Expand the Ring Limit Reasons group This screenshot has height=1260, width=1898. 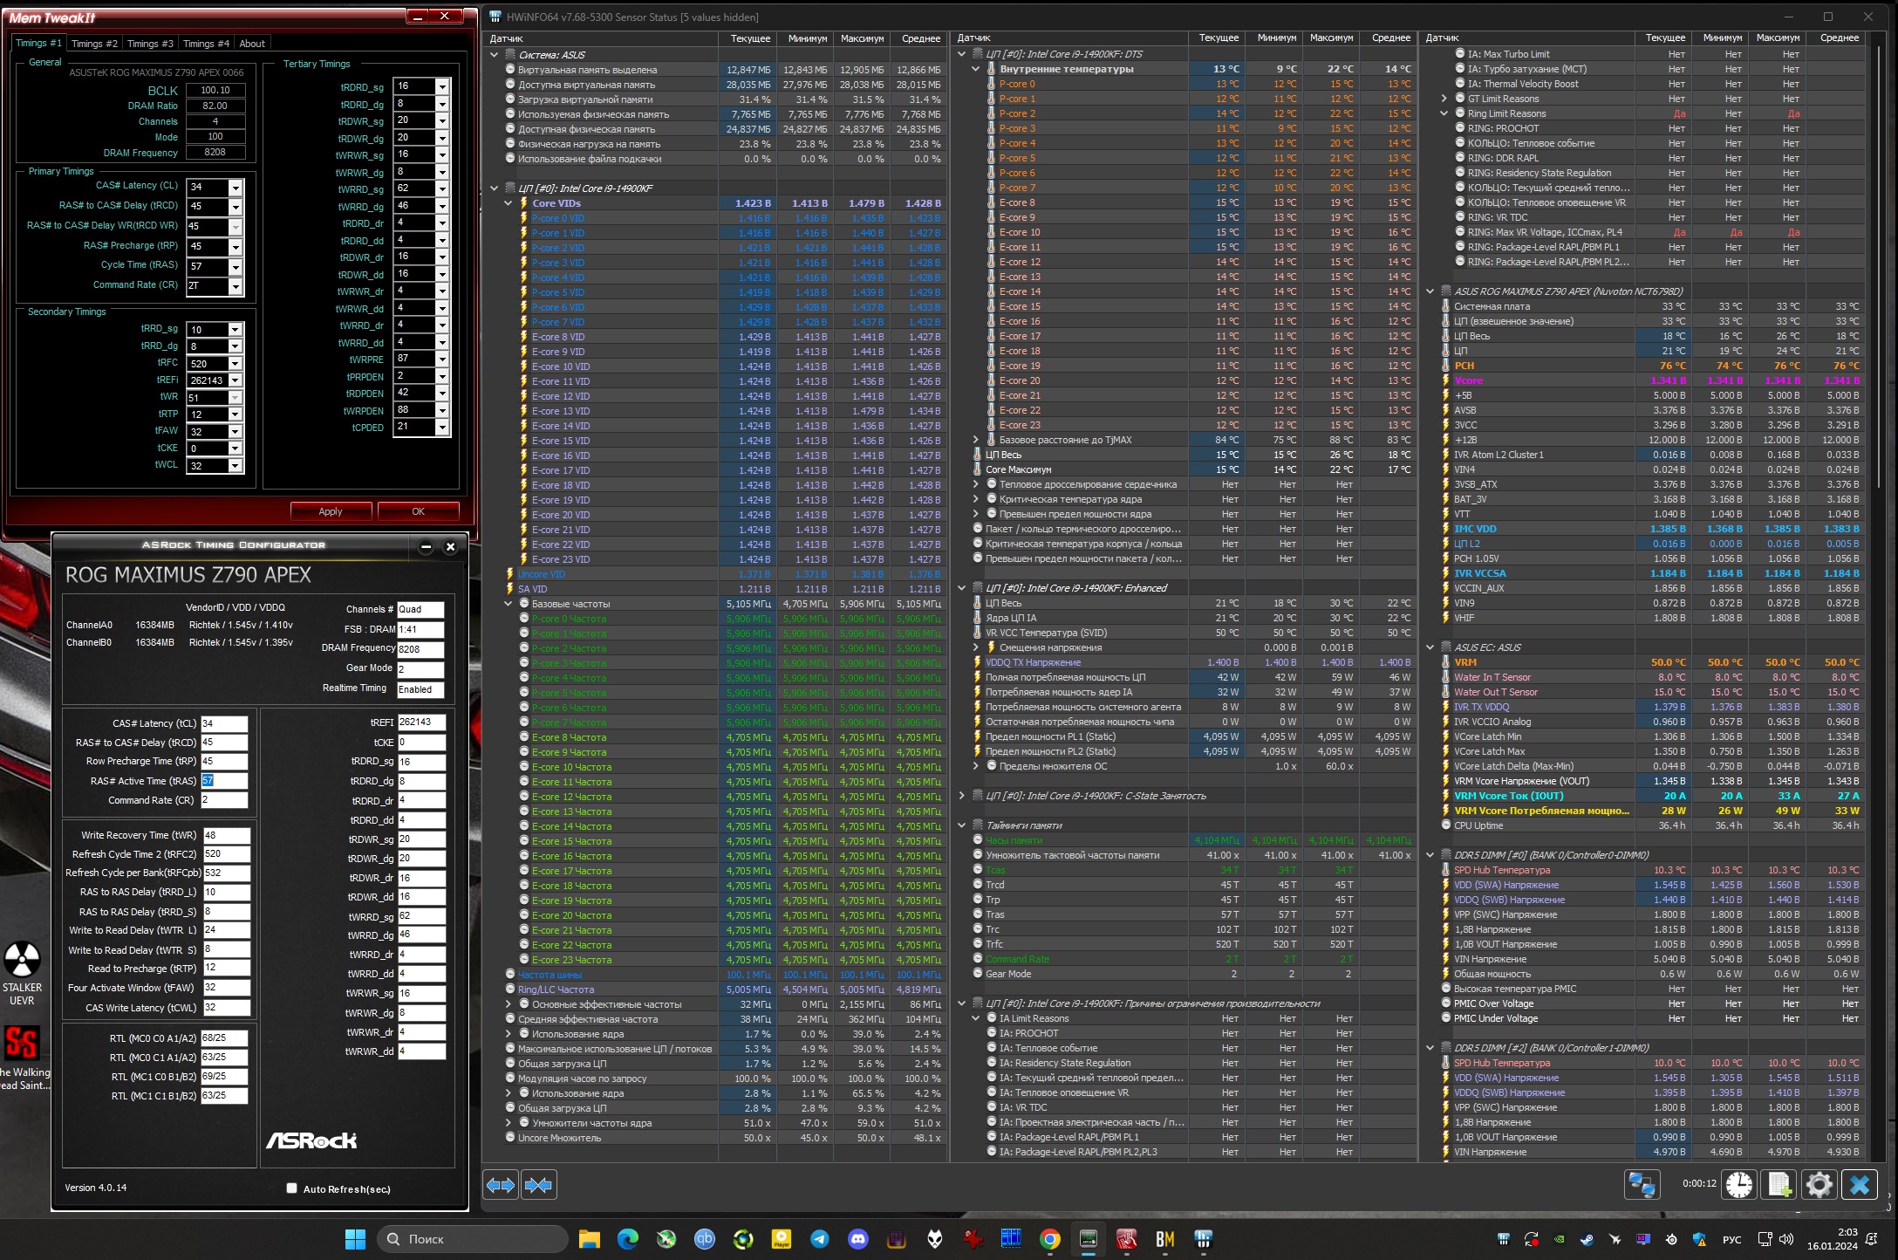1444,113
